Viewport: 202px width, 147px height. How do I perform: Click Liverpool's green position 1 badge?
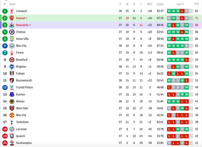[x=5, y=11]
